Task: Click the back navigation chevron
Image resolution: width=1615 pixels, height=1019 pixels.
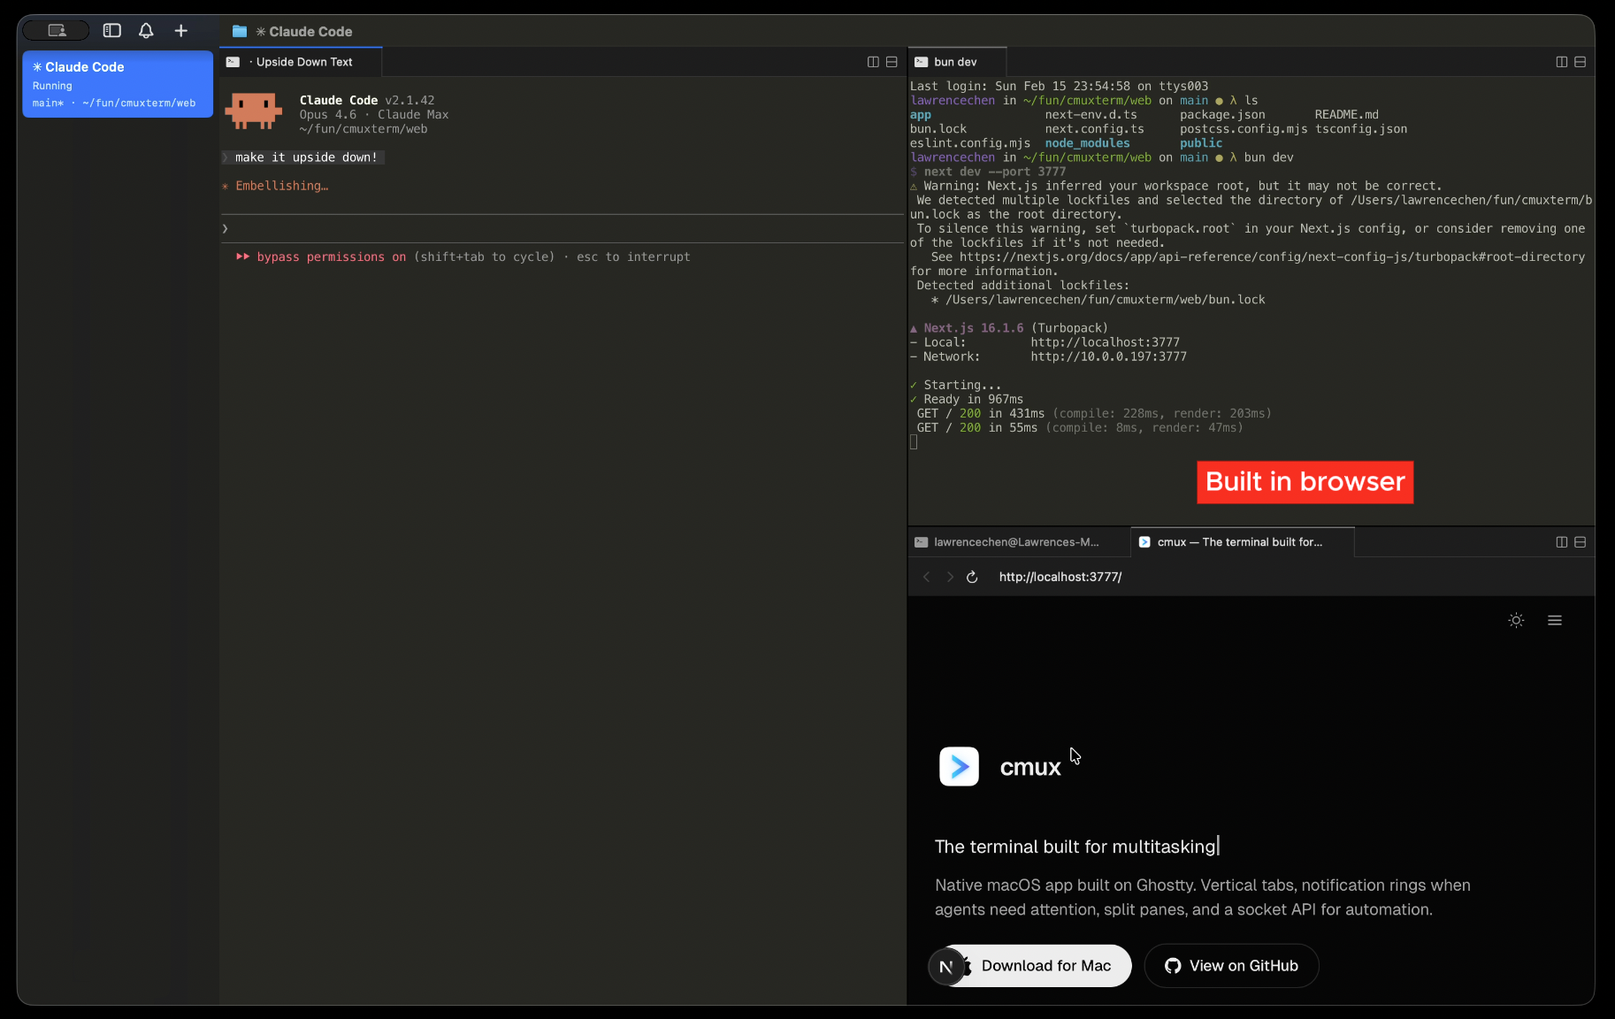Action: [x=926, y=577]
